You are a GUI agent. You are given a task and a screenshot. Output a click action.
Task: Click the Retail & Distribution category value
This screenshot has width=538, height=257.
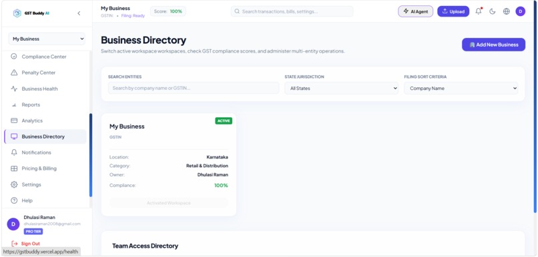tap(207, 166)
